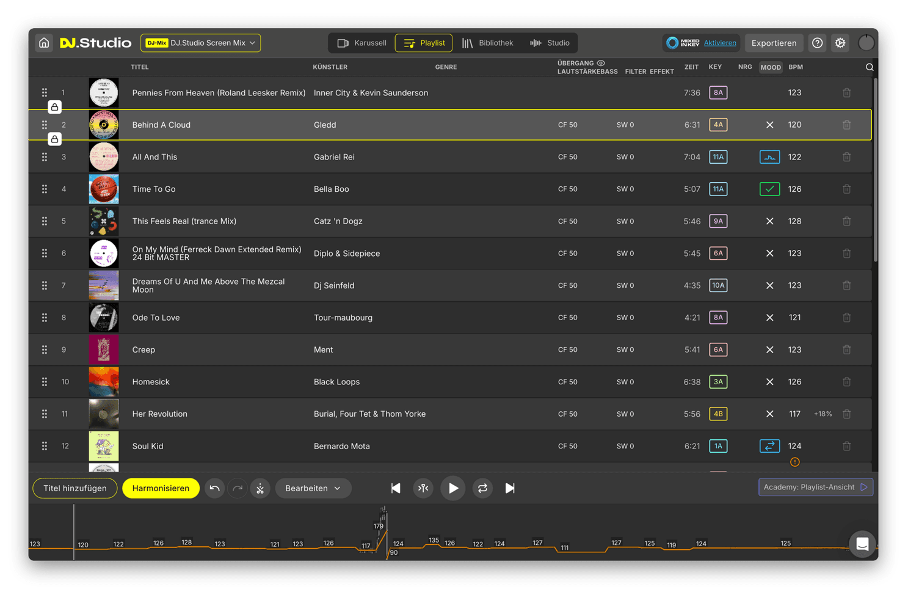Remove Time To Go using trash icon
The image size is (908, 589).
click(x=846, y=189)
